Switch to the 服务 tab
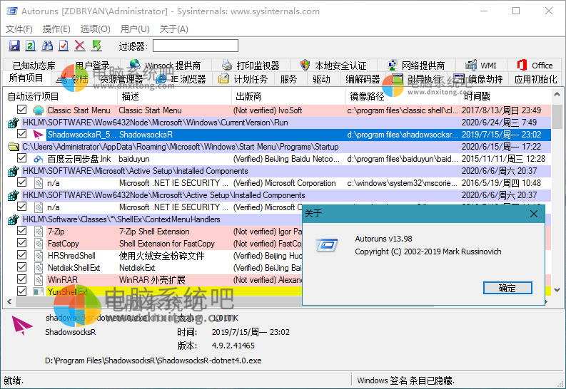Image resolution: width=566 pixels, height=389 pixels. click(289, 79)
